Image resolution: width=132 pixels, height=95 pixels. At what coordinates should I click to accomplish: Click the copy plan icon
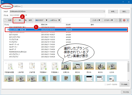[x=116, y=20]
